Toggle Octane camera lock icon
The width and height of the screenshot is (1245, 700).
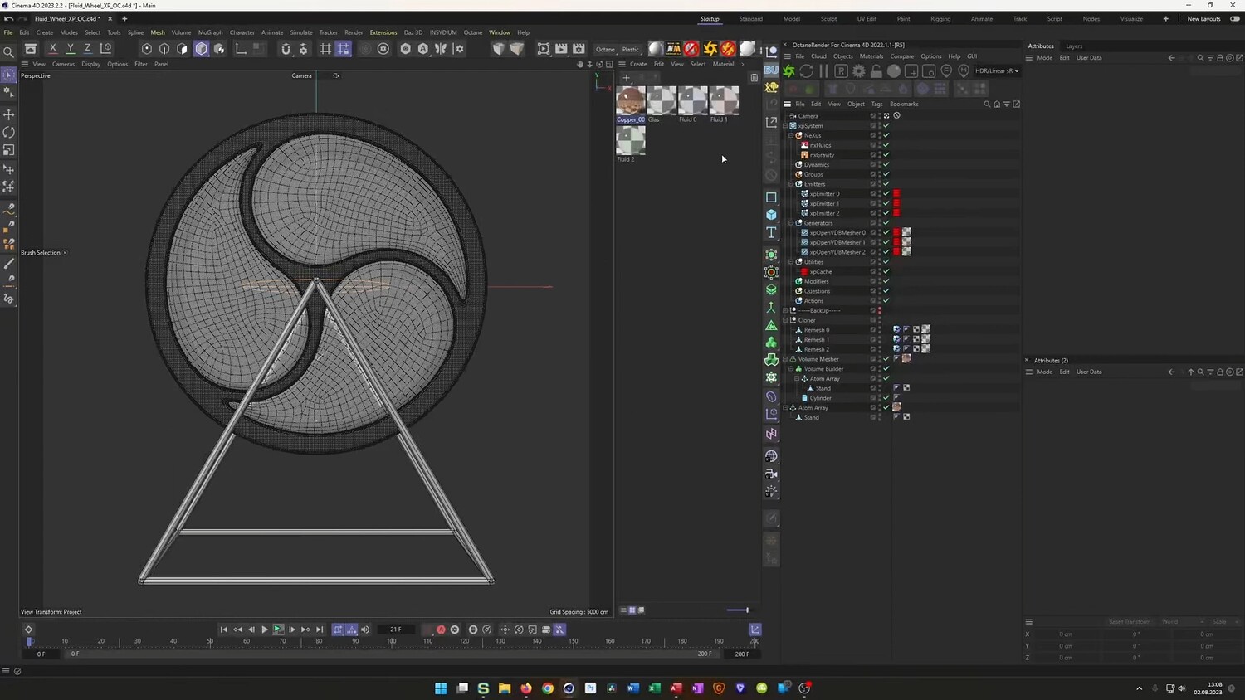click(876, 71)
